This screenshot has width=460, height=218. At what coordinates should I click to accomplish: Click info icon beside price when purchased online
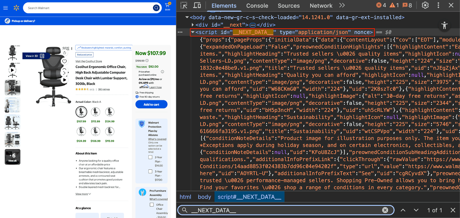pos(162,72)
